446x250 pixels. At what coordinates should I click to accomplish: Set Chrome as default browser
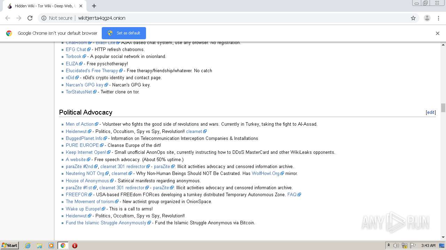[x=124, y=33]
